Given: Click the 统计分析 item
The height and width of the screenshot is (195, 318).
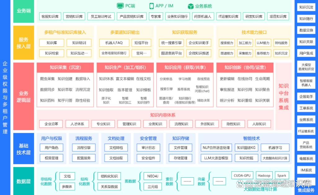Looking at the screenshot, I should point(227,100).
